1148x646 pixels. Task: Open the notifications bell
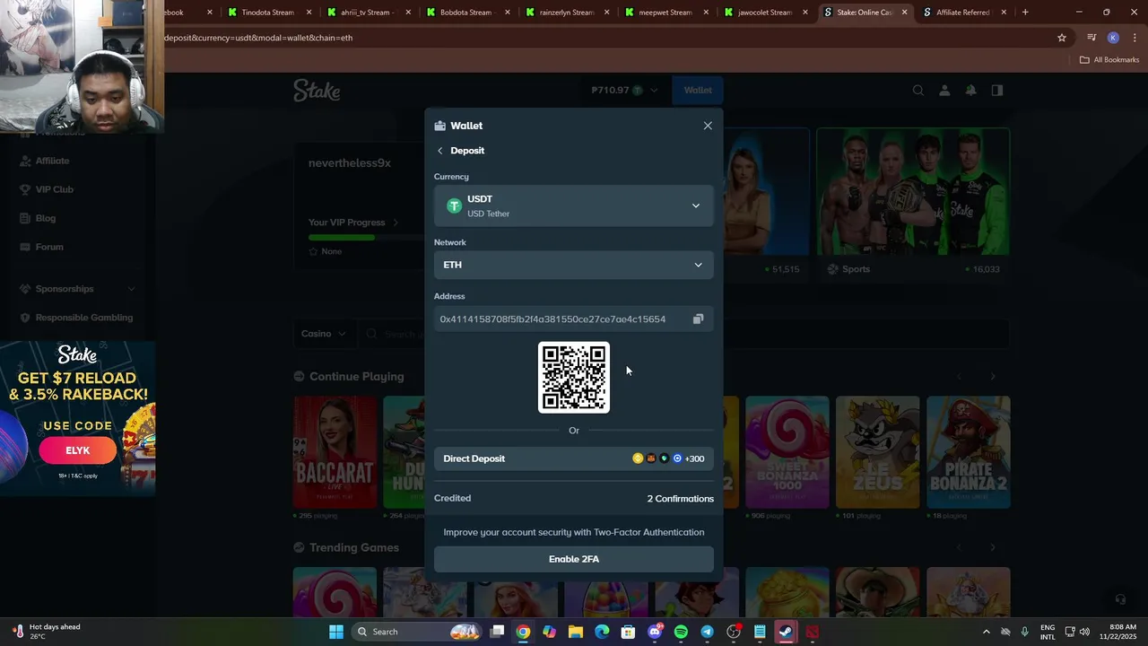[x=970, y=90]
